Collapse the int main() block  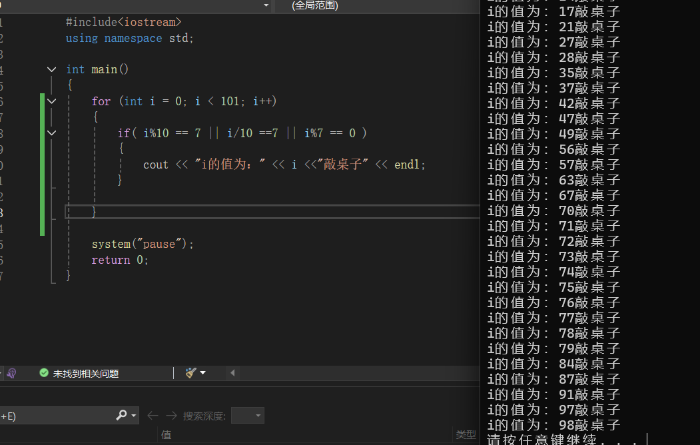point(52,70)
